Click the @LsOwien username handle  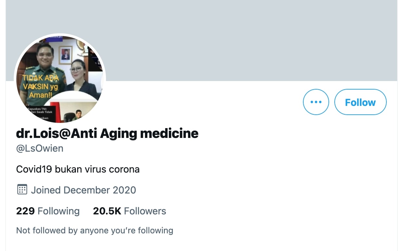39,148
